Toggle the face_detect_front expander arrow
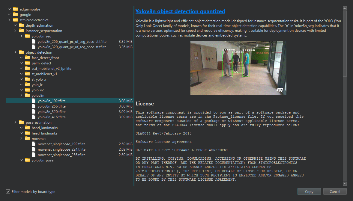The image size is (353, 201). (21, 58)
